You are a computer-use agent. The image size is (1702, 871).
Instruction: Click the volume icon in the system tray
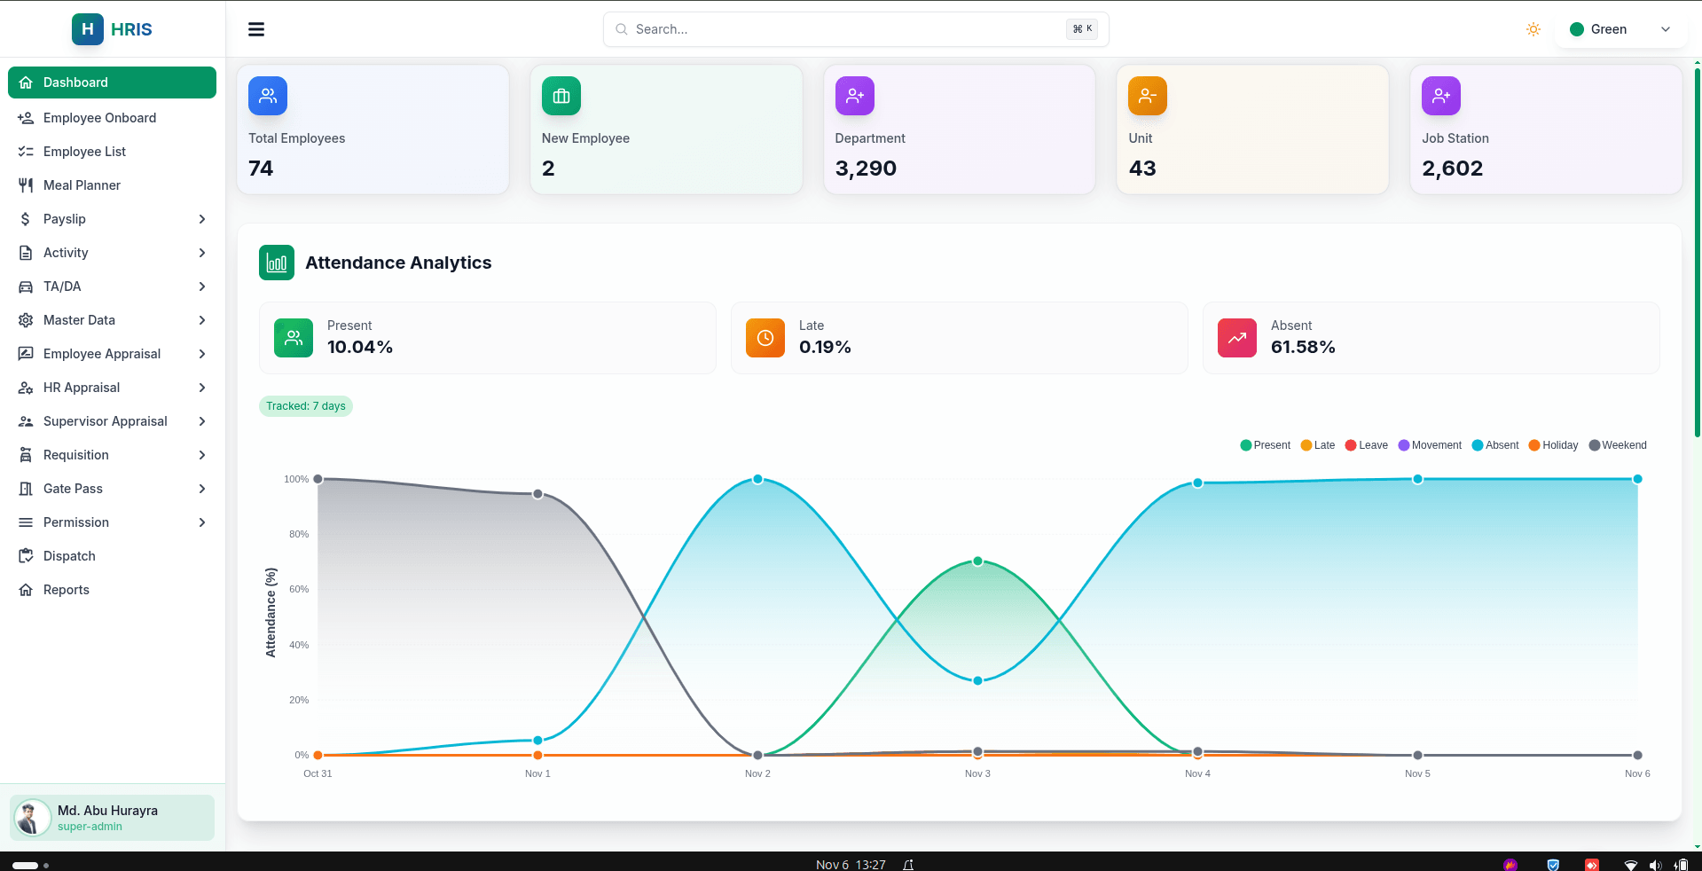(x=1655, y=865)
